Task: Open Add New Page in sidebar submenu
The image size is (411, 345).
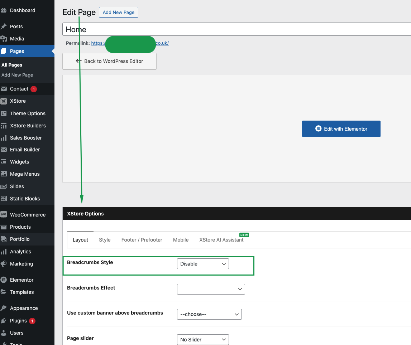Action: [17, 75]
